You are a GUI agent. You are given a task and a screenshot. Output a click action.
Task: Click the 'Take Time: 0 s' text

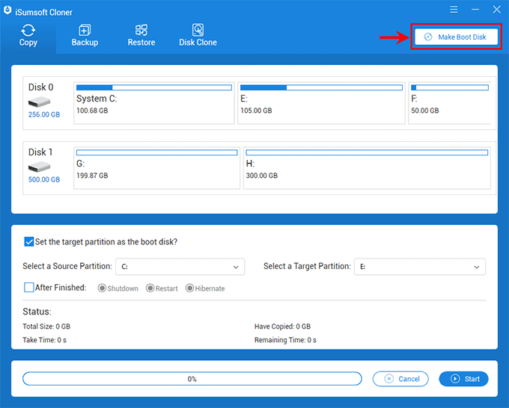click(44, 340)
